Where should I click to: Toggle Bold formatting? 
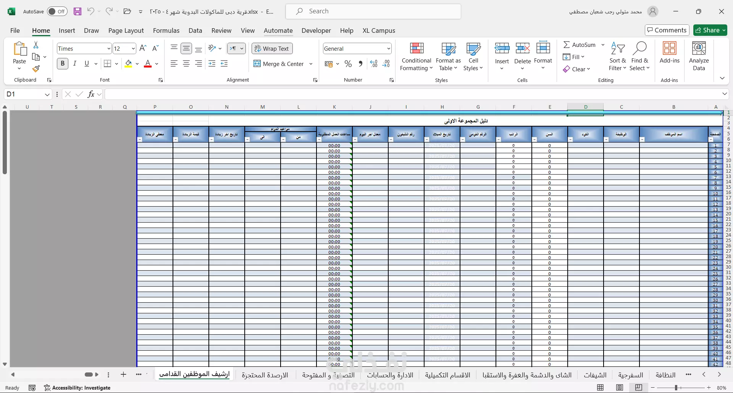[63, 64]
